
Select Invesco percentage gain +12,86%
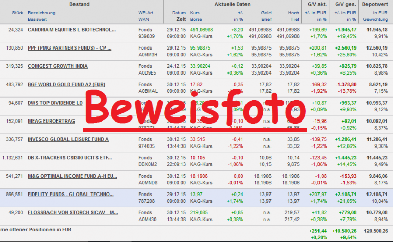[x=347, y=146]
